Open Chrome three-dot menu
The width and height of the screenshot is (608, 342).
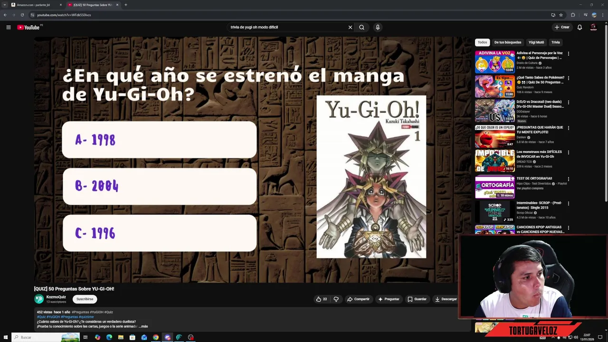[602, 15]
